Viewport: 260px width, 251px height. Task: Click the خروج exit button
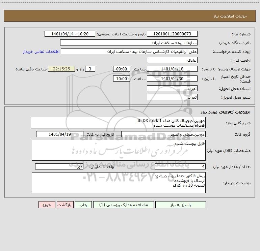(47, 205)
